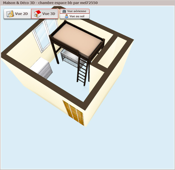Select the orange wooden door

coord(74,112)
